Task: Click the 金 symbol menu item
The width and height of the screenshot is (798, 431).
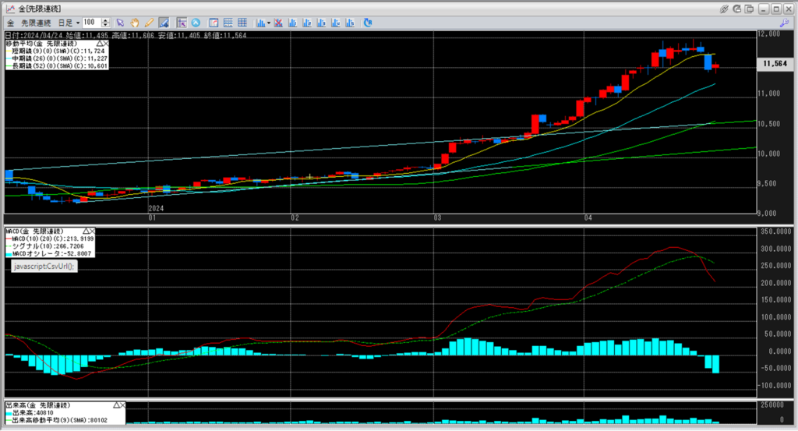Action: (x=10, y=23)
